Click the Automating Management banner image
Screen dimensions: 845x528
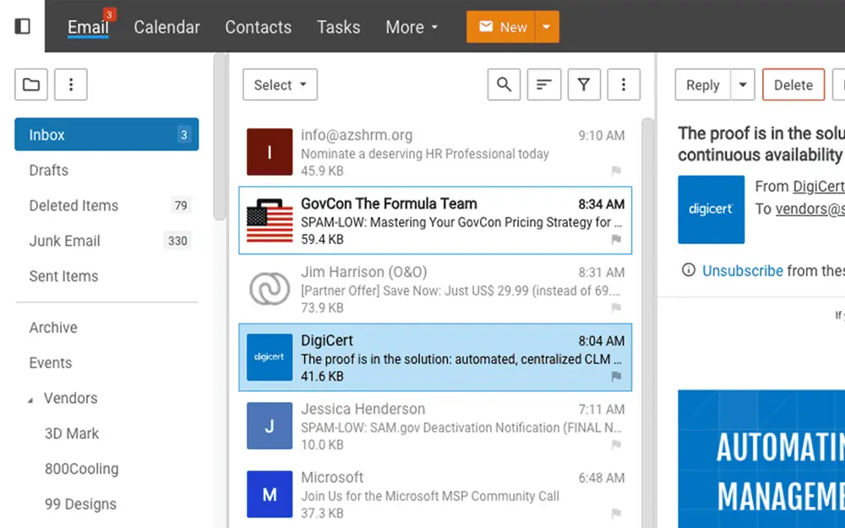[761, 459]
